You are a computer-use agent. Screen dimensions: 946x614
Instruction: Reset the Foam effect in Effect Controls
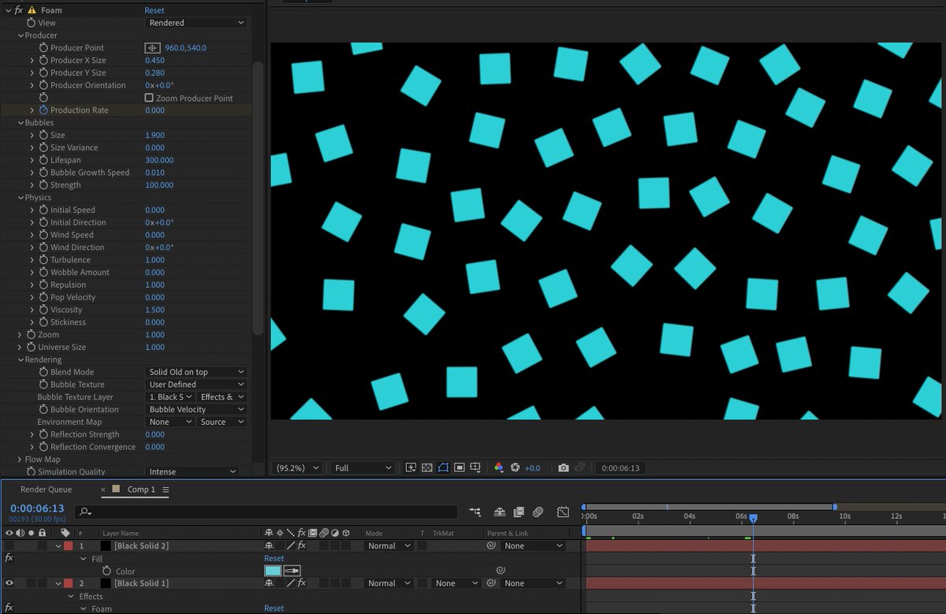[155, 10]
